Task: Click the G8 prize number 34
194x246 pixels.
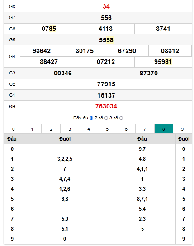Action: point(106,6)
